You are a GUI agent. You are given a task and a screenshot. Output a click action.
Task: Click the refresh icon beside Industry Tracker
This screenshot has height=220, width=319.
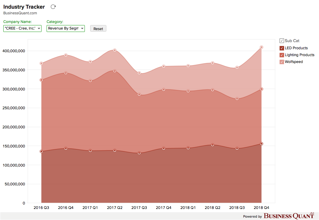(53, 7)
